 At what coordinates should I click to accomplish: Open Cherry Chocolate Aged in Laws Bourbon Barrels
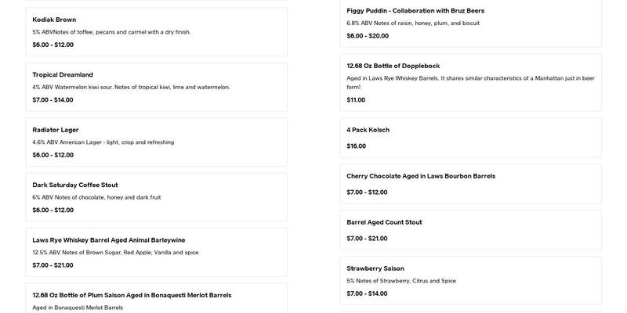[x=421, y=176]
